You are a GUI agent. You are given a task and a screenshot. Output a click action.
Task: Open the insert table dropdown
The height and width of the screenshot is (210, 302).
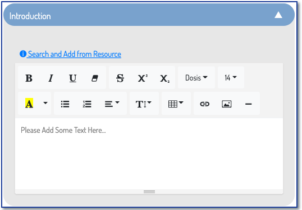(176, 104)
